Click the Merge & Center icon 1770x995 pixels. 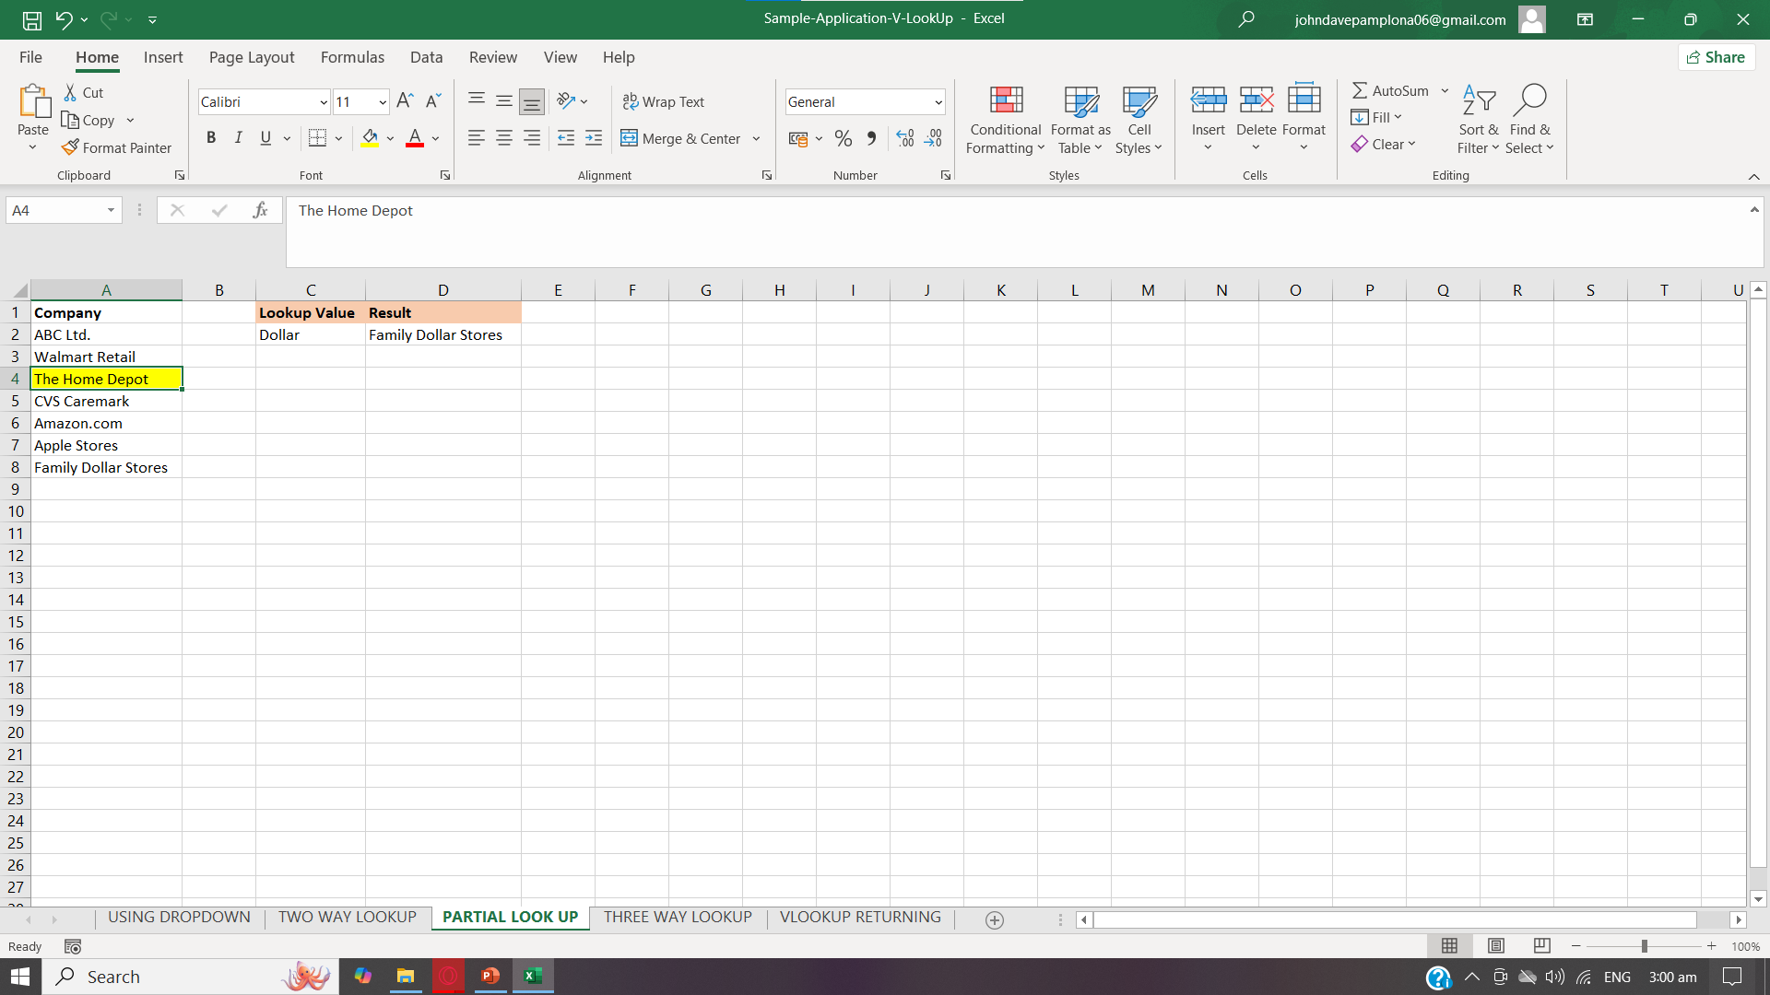coord(630,138)
